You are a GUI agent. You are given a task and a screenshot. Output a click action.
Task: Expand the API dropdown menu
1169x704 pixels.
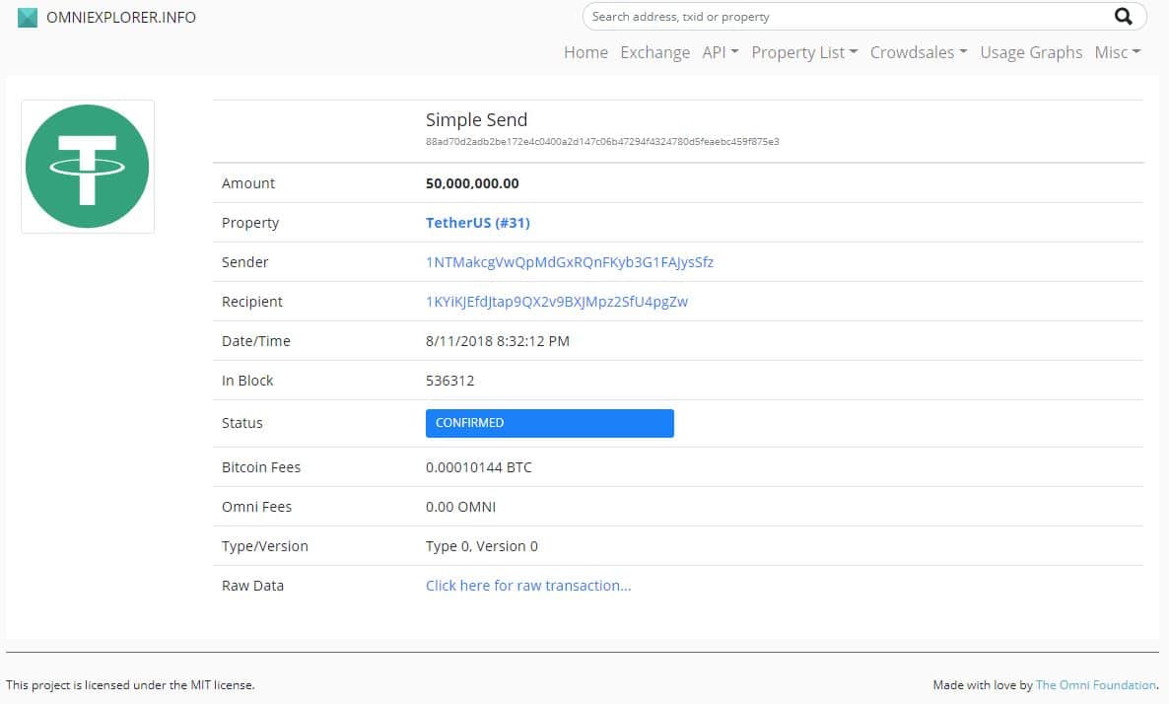(x=720, y=52)
